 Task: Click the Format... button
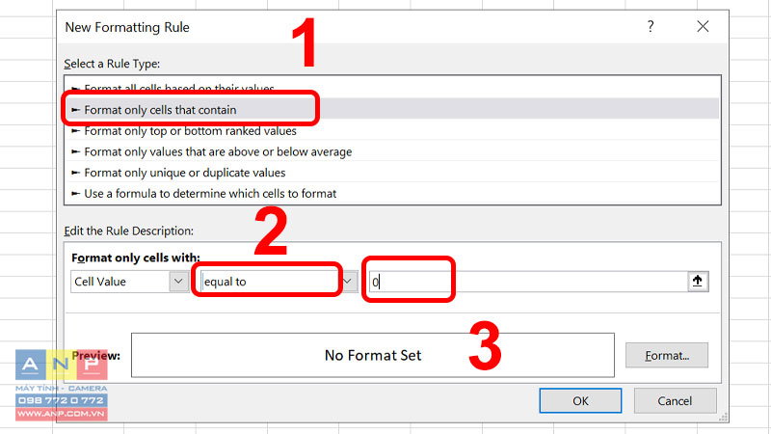pyautogui.click(x=667, y=355)
